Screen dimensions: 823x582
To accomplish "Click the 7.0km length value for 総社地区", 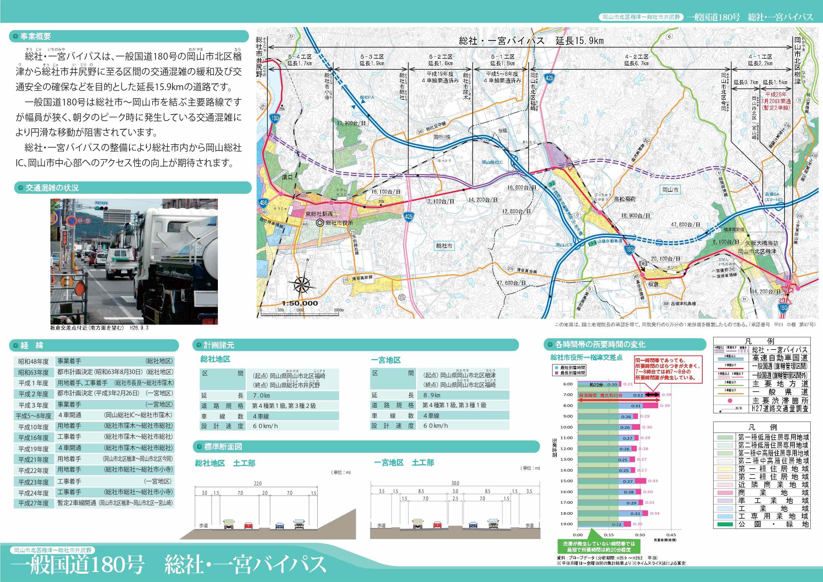I will tap(261, 396).
